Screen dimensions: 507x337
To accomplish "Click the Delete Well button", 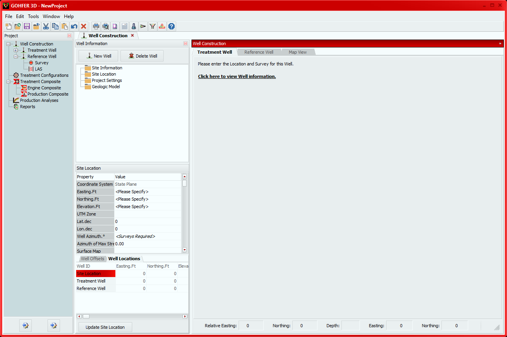I will tap(142, 56).
